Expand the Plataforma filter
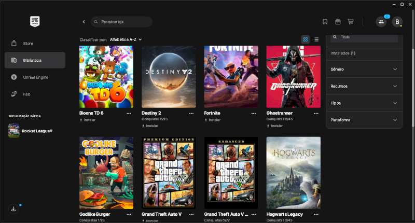This screenshot has height=223, width=415. tap(364, 120)
